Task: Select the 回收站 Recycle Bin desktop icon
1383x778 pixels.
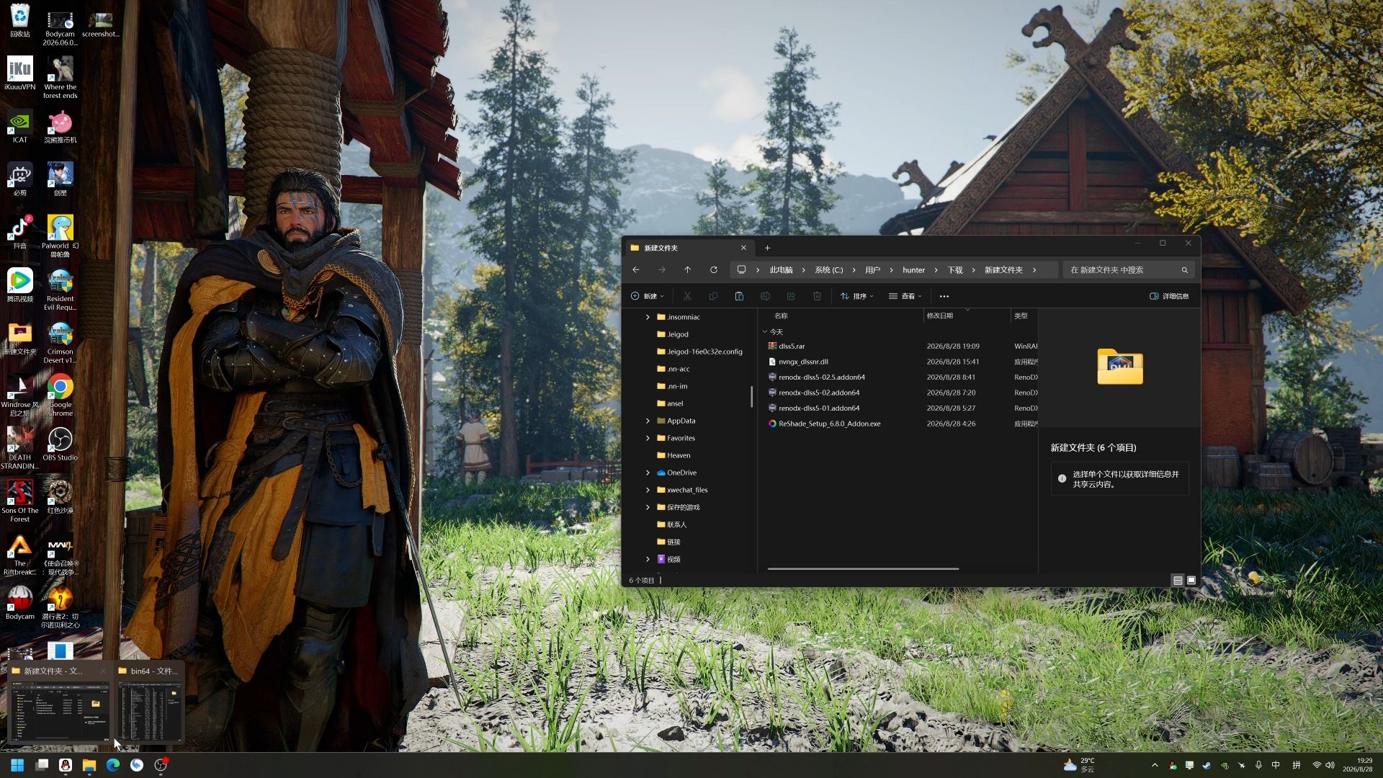Action: (20, 21)
